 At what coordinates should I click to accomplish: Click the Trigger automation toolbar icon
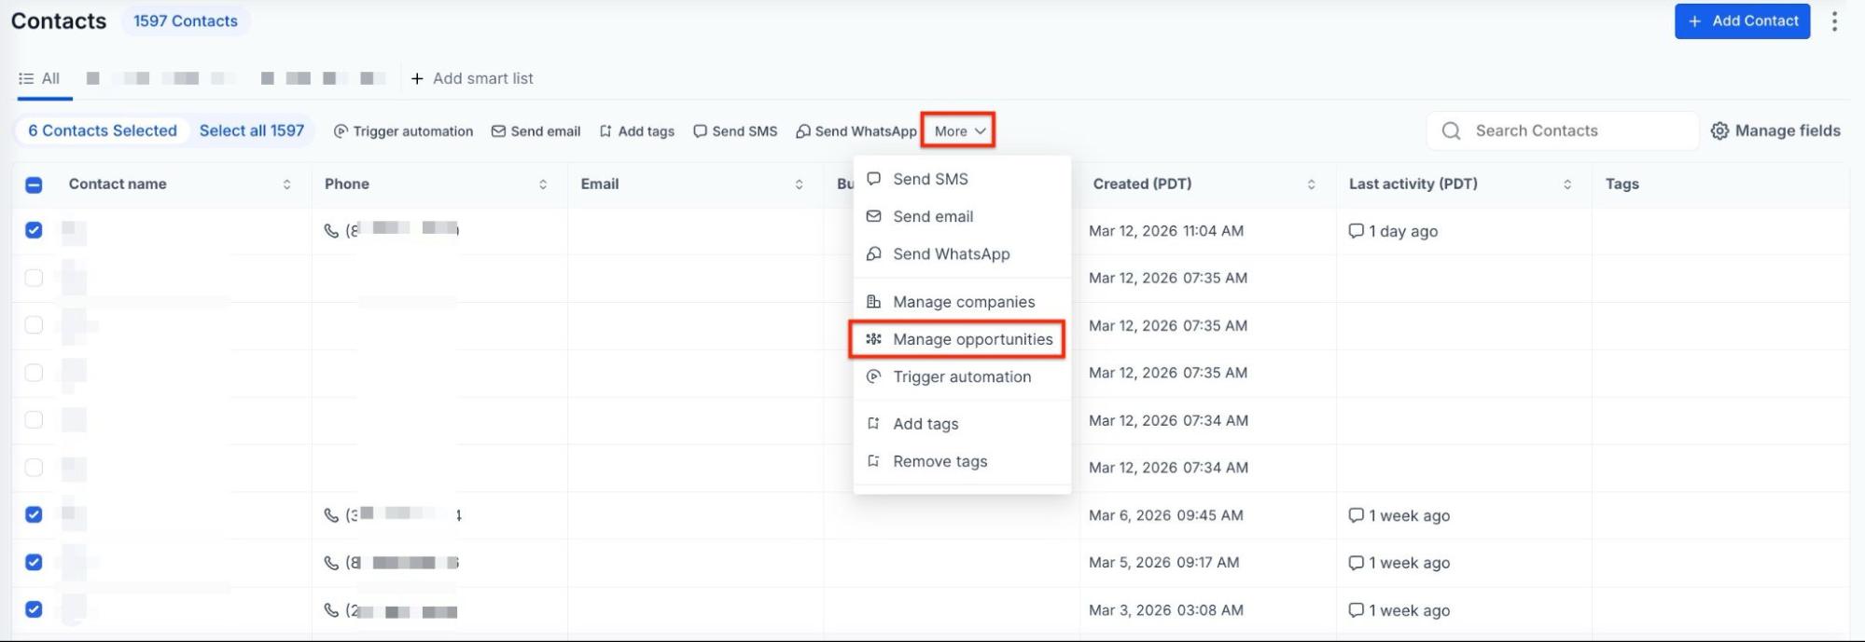click(341, 131)
